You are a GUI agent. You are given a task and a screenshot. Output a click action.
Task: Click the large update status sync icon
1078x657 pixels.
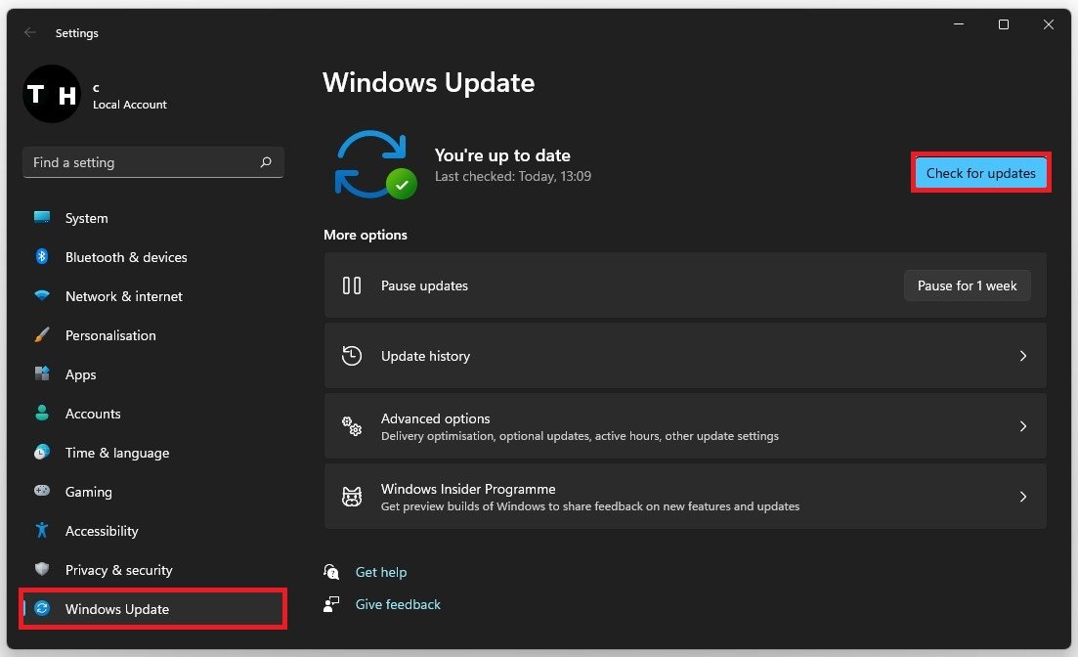pyautogui.click(x=374, y=165)
